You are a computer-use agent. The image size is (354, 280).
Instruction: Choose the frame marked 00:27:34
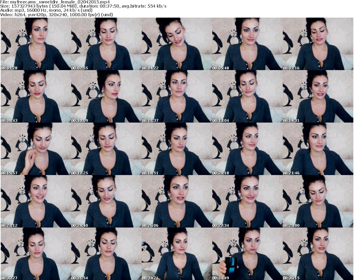[248, 202]
